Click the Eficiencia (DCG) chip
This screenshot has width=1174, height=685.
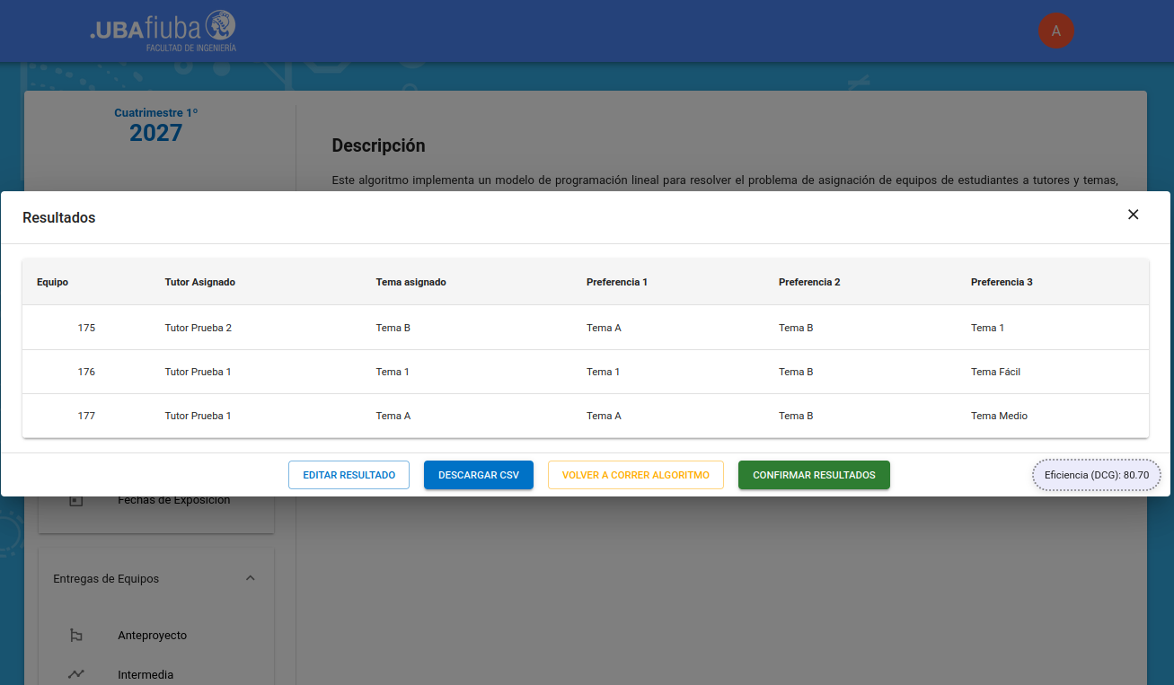[x=1096, y=475]
